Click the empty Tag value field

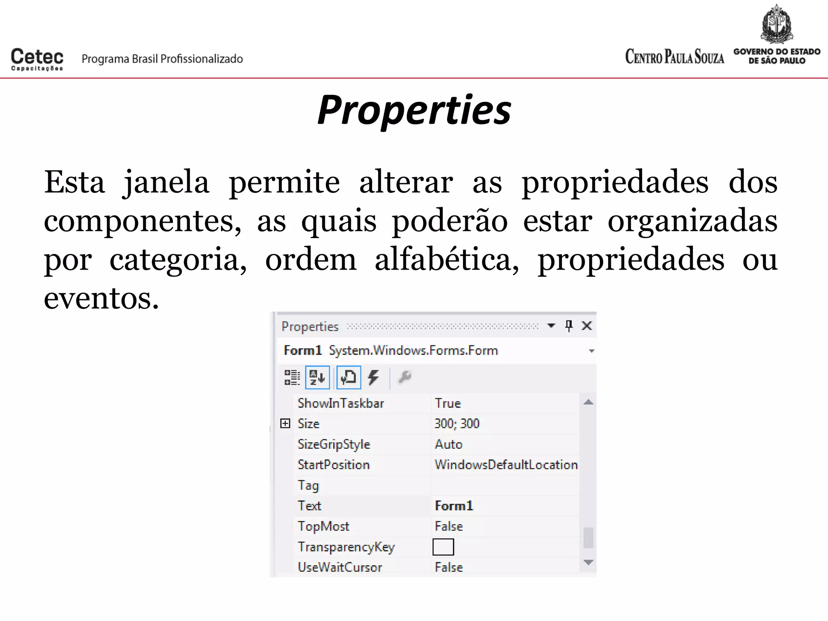(505, 486)
